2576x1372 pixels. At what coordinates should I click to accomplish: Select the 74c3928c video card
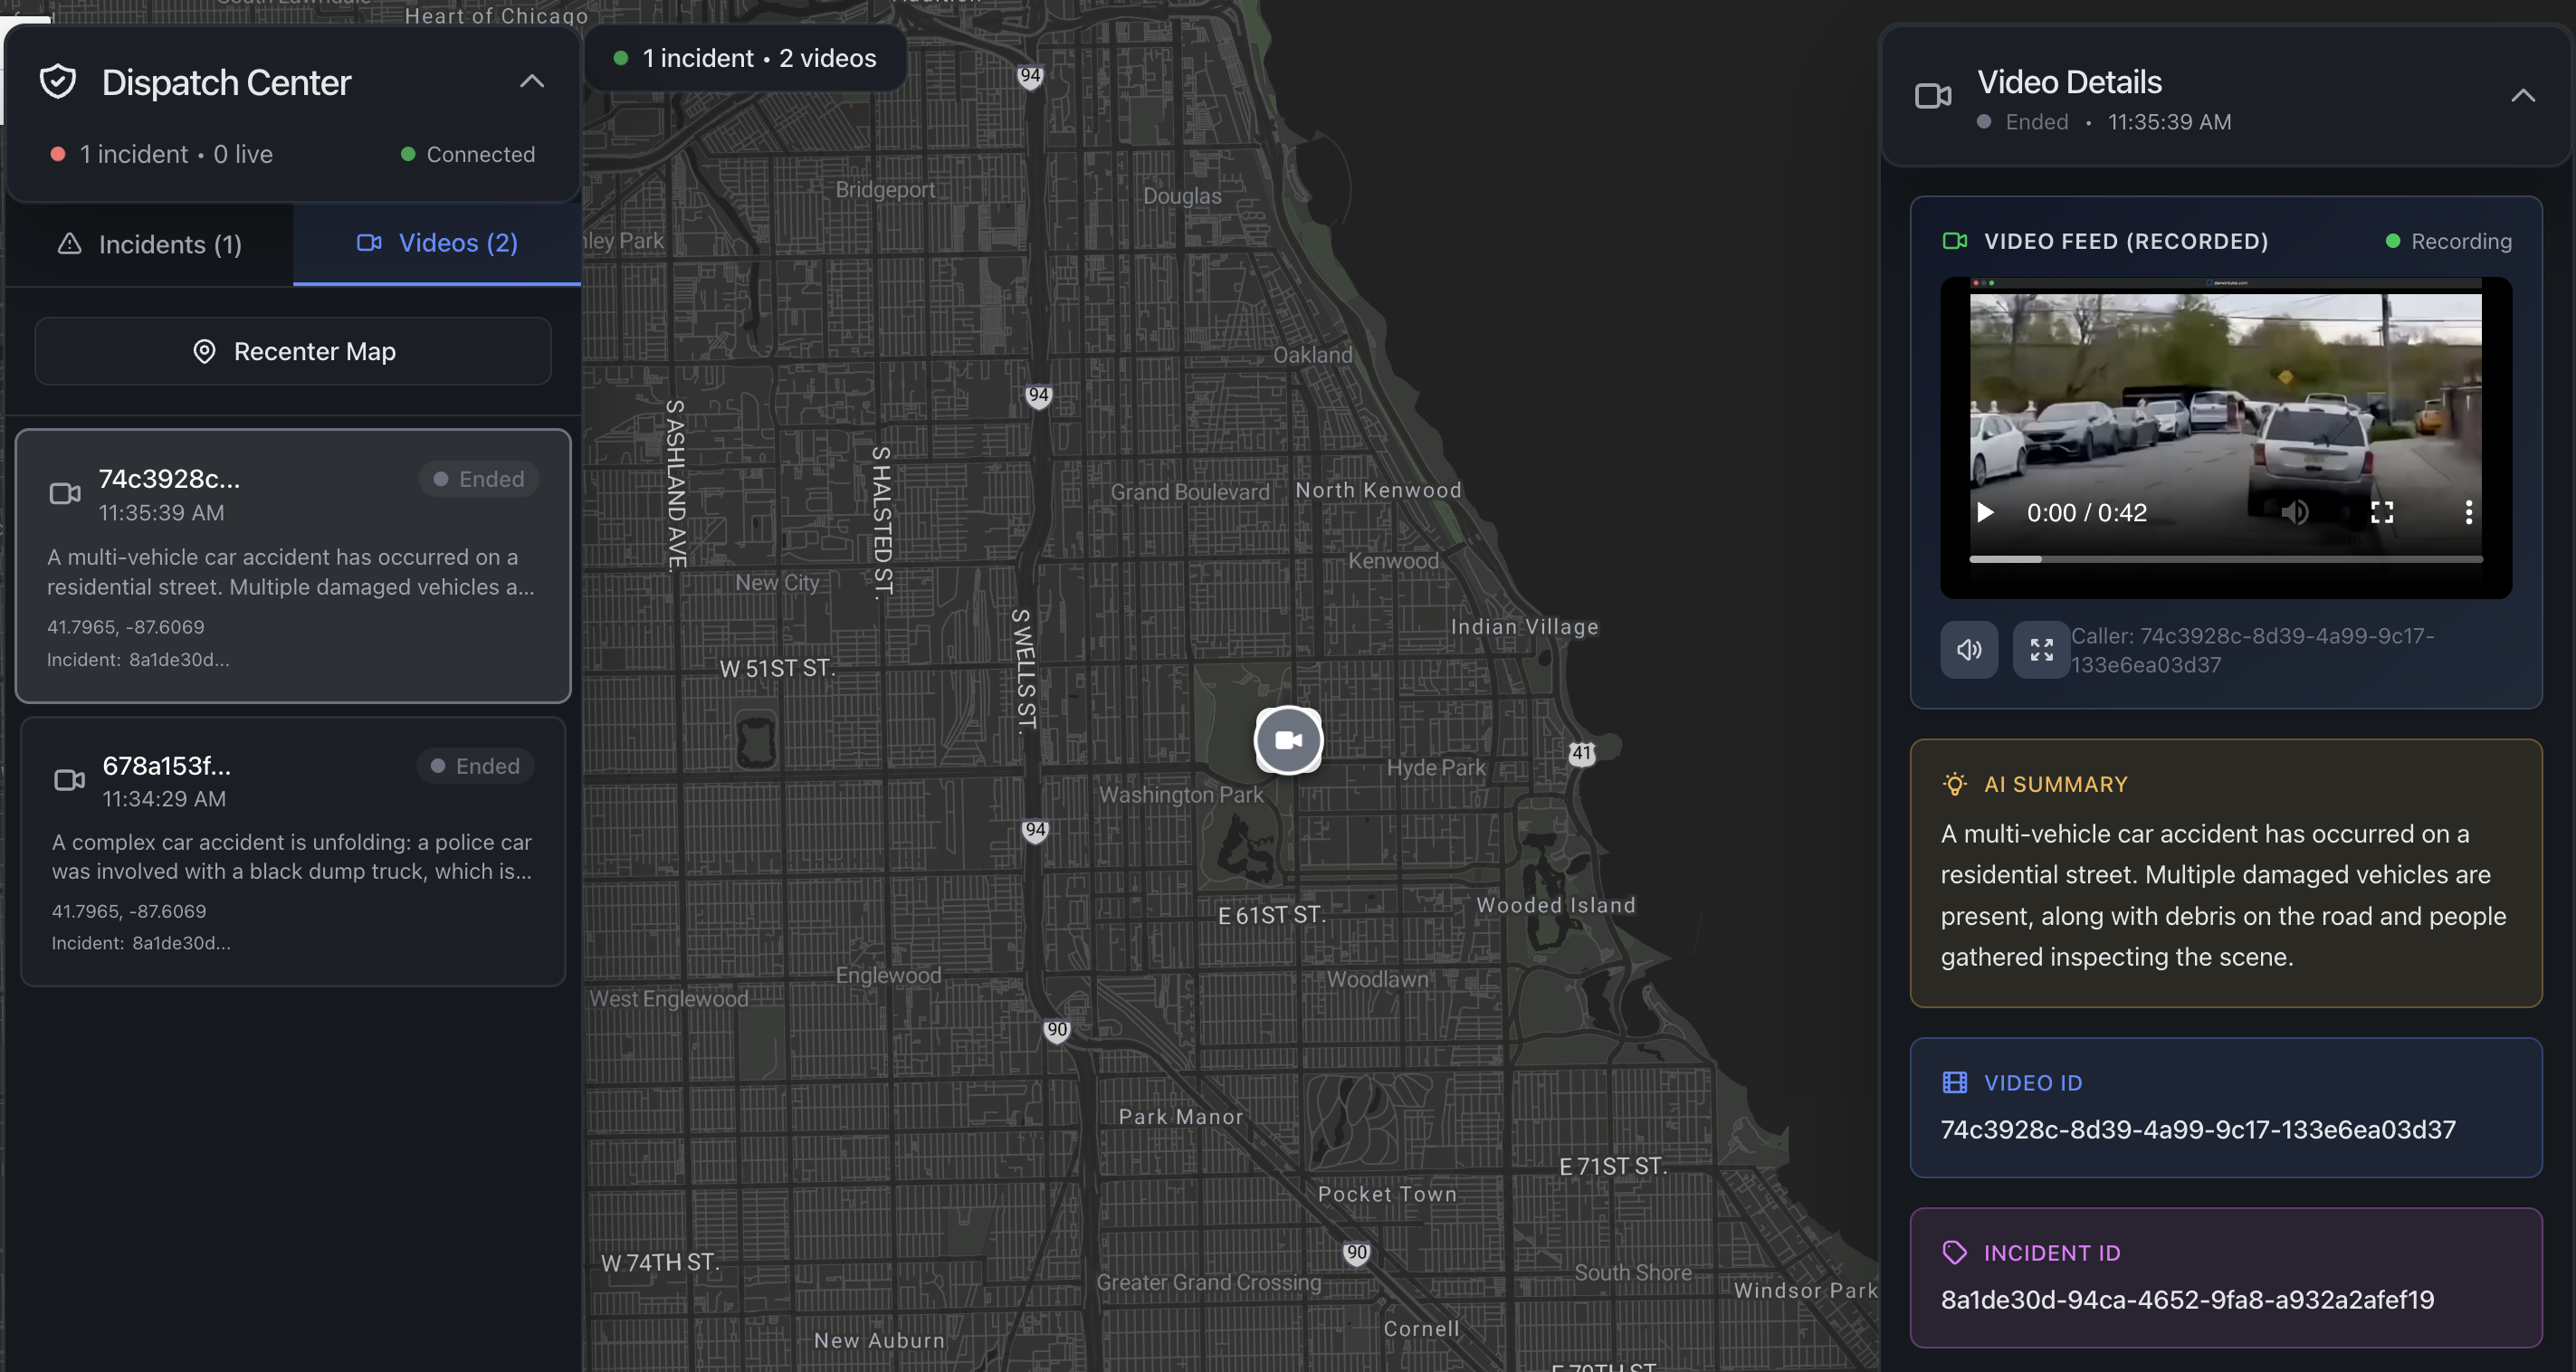293,566
